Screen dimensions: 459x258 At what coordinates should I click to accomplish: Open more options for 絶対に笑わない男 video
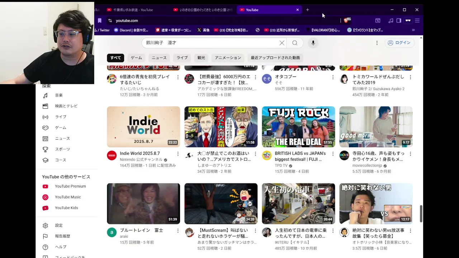click(x=410, y=231)
